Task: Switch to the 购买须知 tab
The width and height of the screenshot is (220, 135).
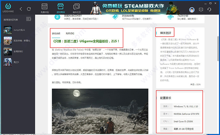Action: 70,33
